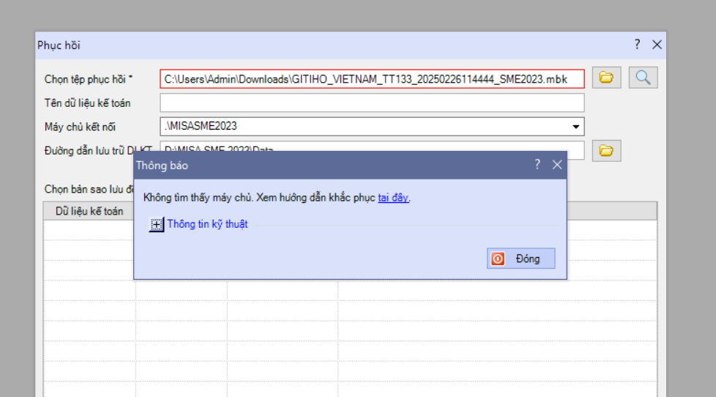Click the Thông tin kỹ thuật label
The image size is (716, 397).
(207, 224)
